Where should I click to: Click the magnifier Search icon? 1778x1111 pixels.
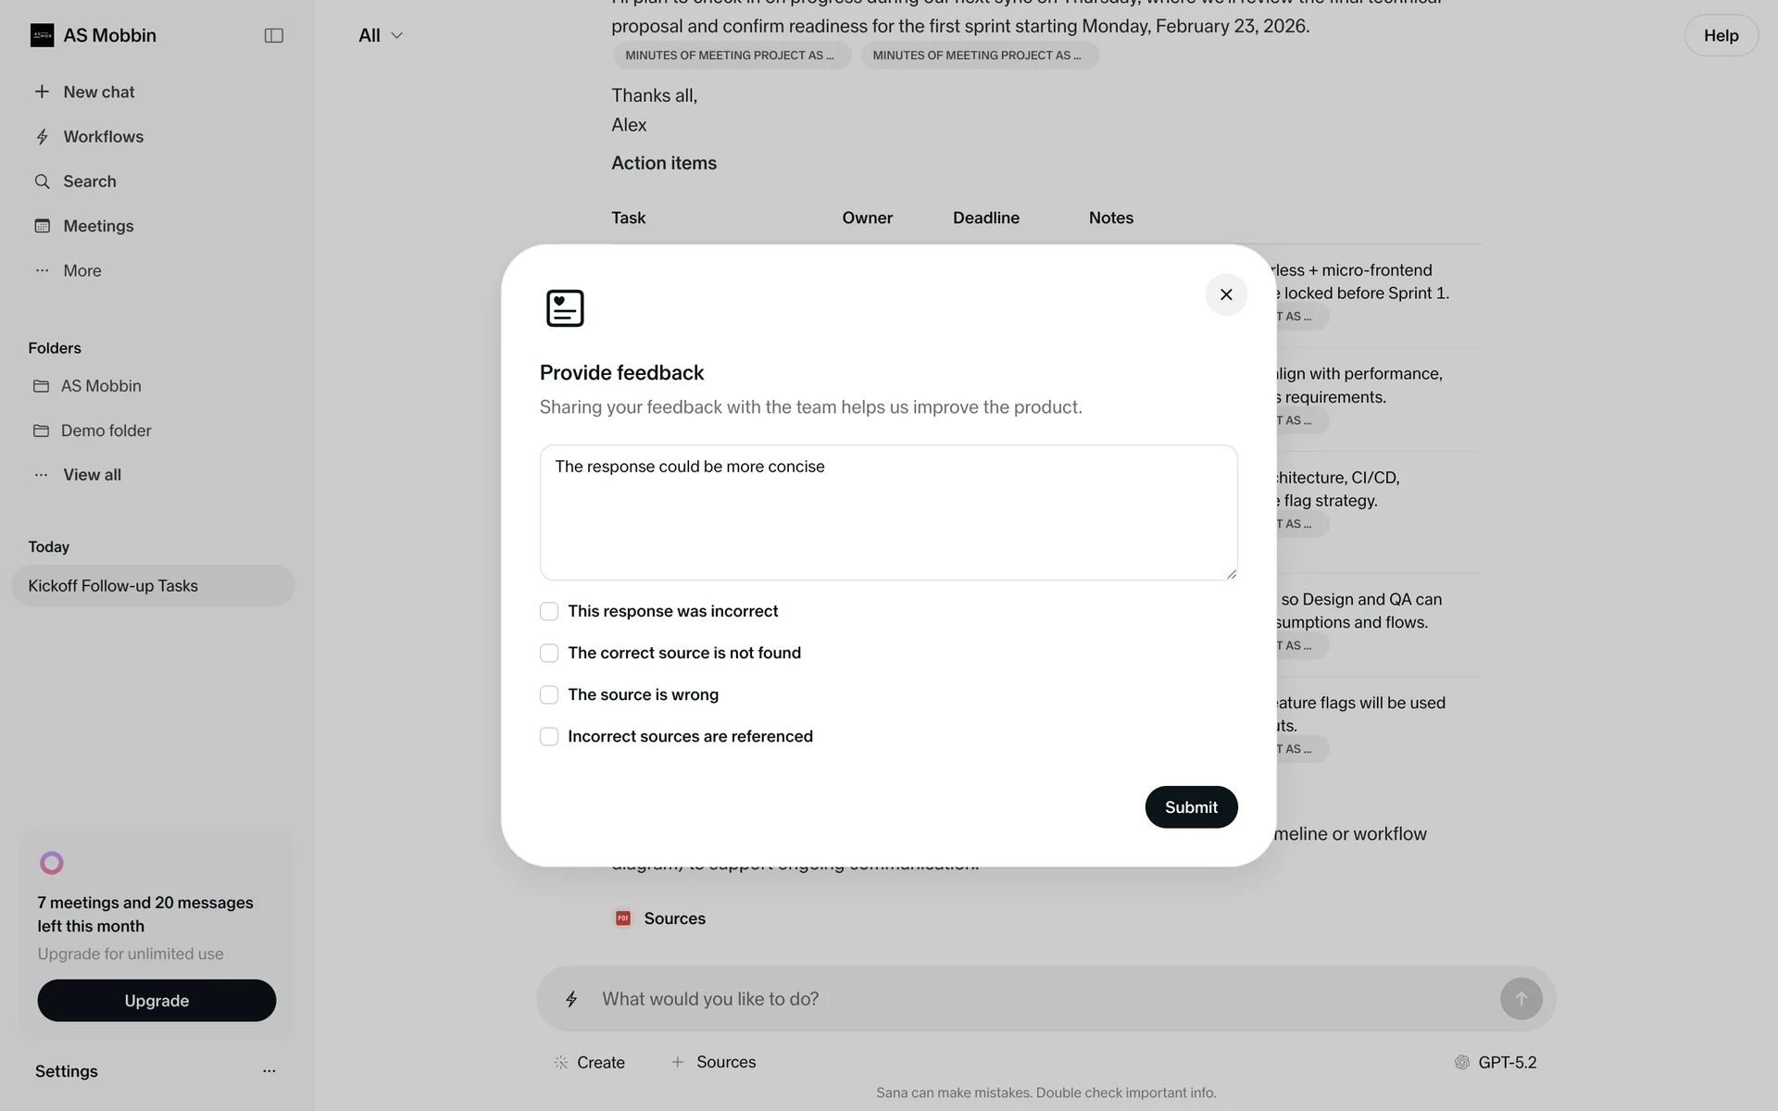tap(43, 181)
